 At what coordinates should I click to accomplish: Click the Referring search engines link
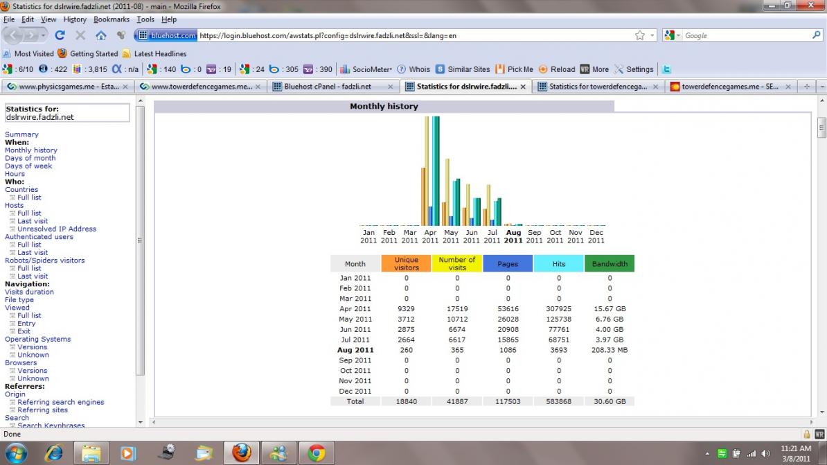point(60,402)
